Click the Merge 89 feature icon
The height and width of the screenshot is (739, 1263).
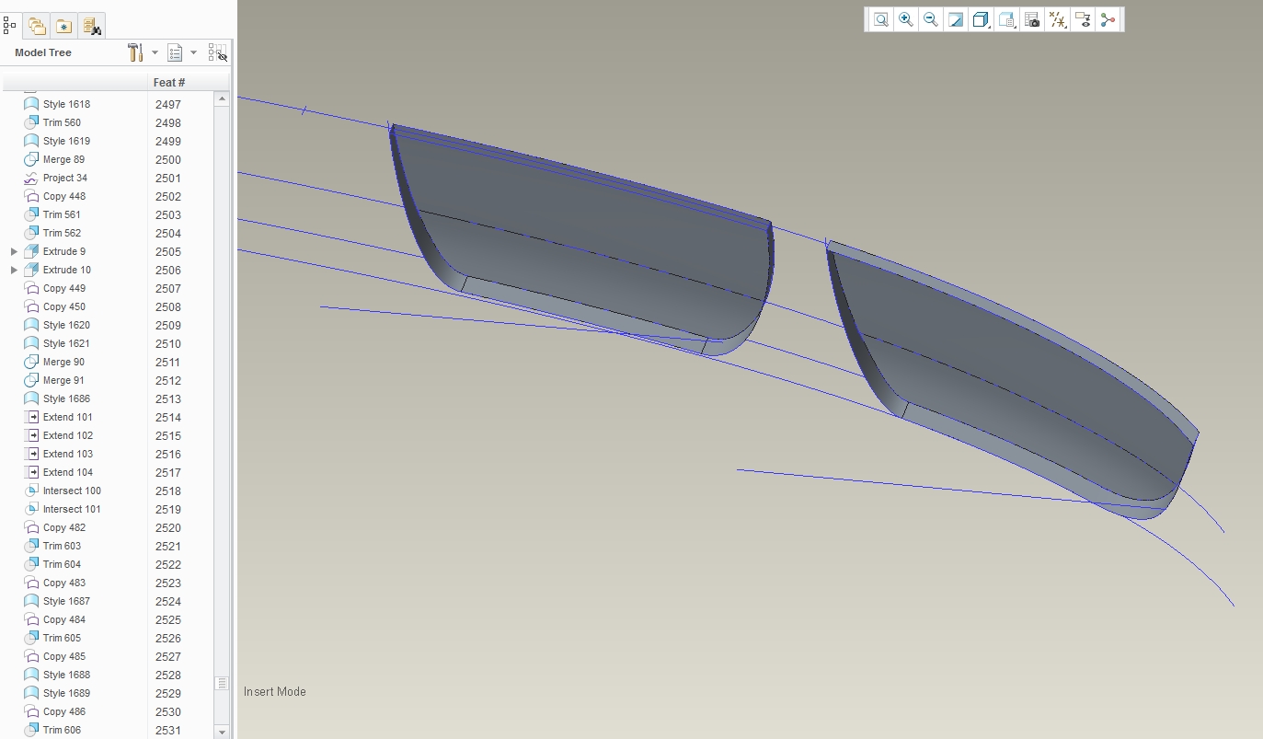pyautogui.click(x=31, y=159)
